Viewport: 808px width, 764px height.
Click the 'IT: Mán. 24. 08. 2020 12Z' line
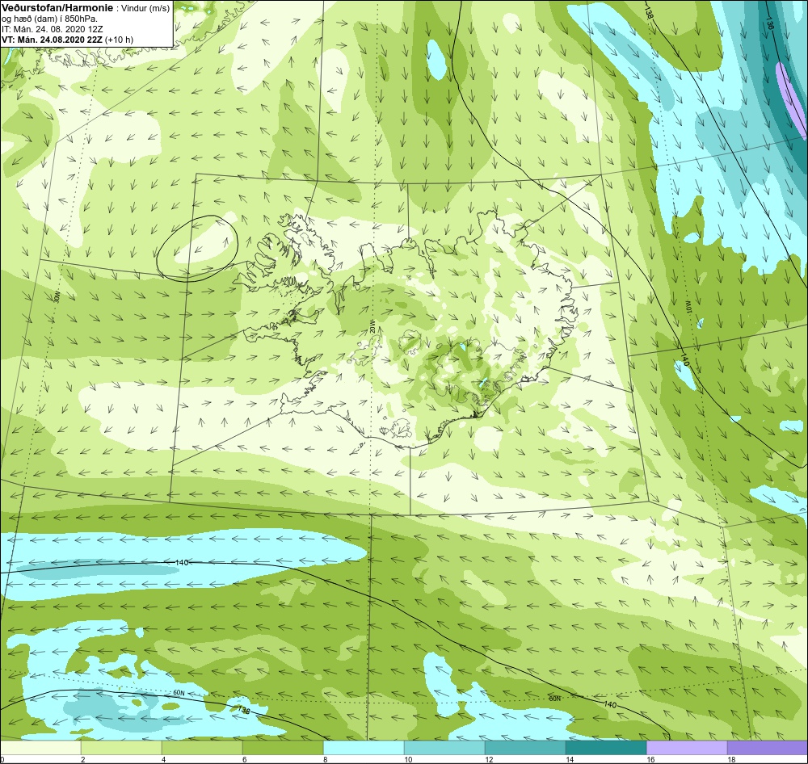[53, 29]
